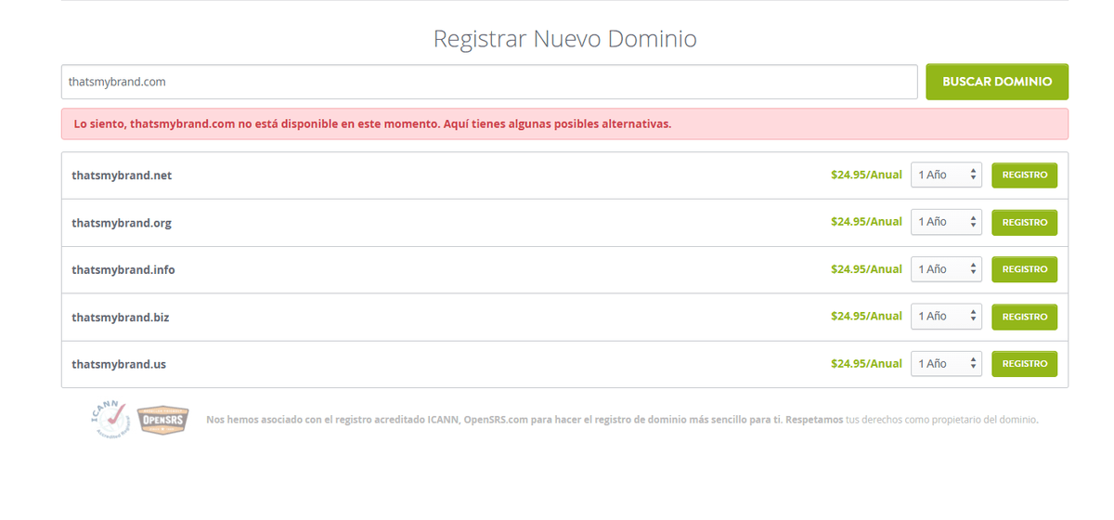Select the thatsmybrand.info domain name text
The height and width of the screenshot is (520, 1114).
[x=123, y=270]
